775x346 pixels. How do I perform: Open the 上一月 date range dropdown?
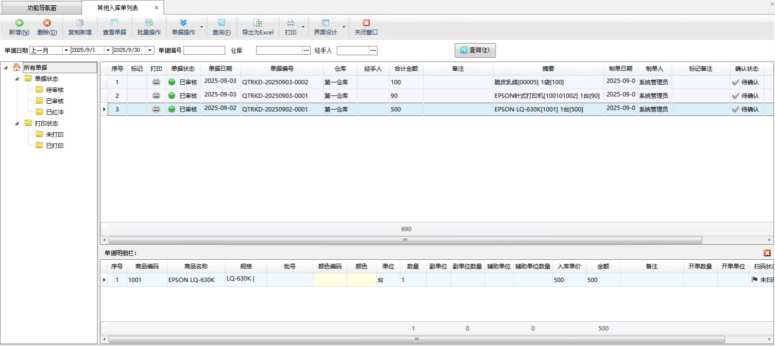(67, 50)
